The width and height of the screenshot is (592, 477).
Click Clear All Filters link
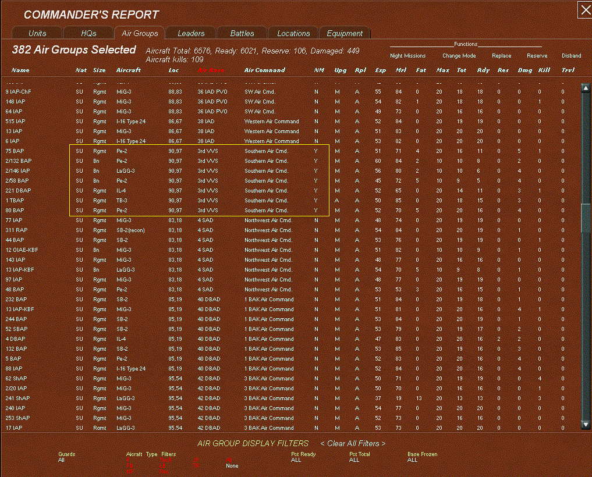click(x=353, y=443)
